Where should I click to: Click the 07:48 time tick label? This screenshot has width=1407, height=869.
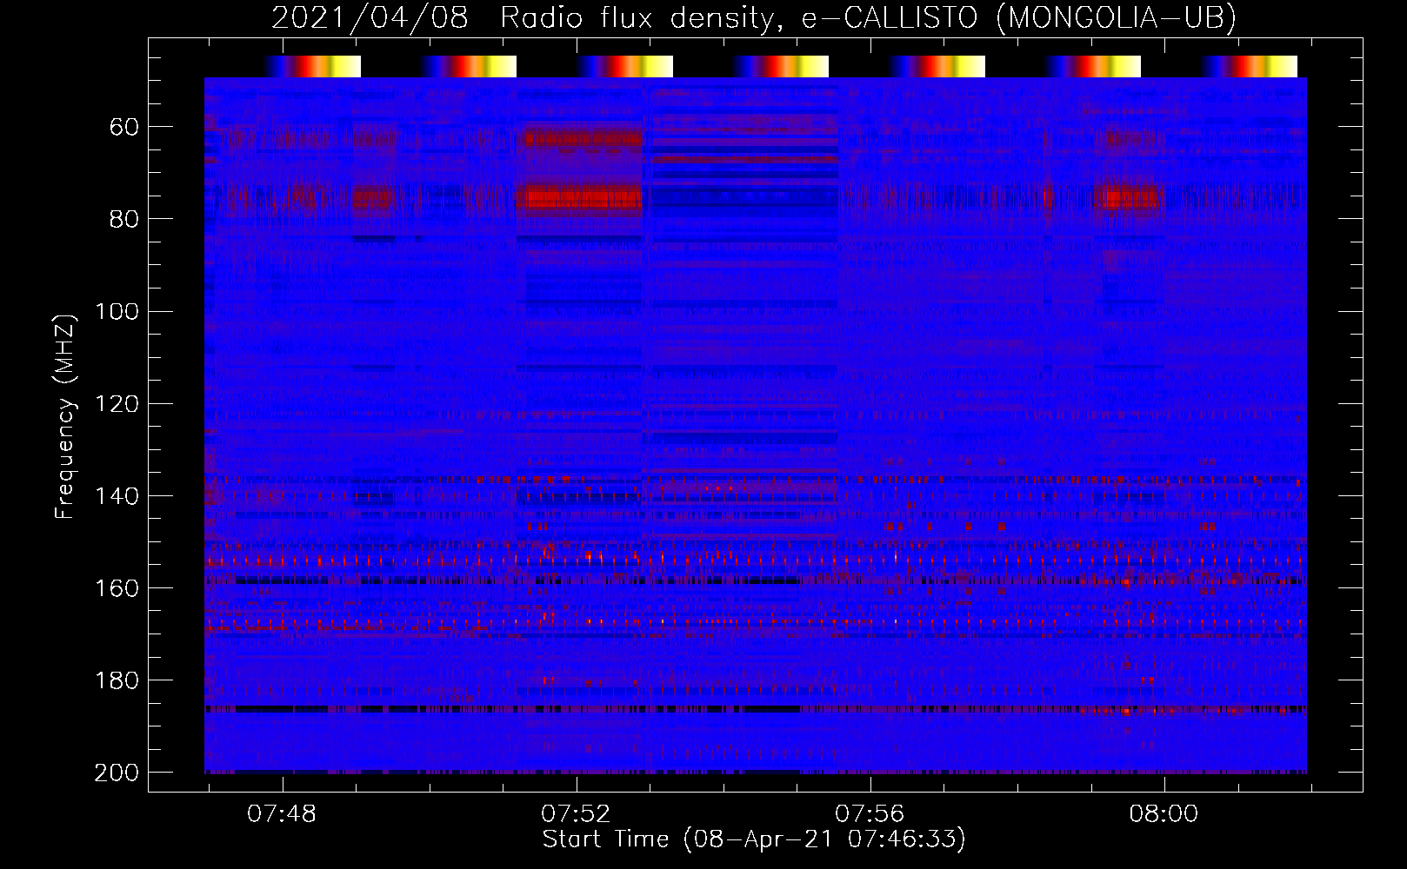[283, 813]
